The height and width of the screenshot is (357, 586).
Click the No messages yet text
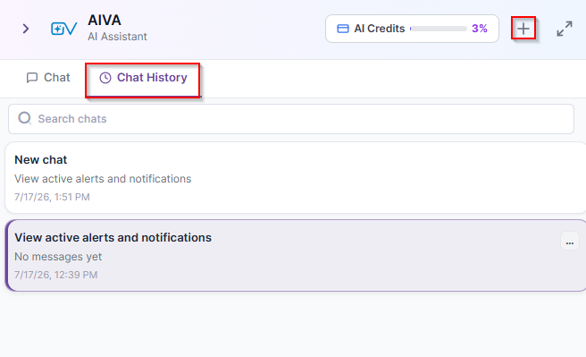click(x=58, y=257)
